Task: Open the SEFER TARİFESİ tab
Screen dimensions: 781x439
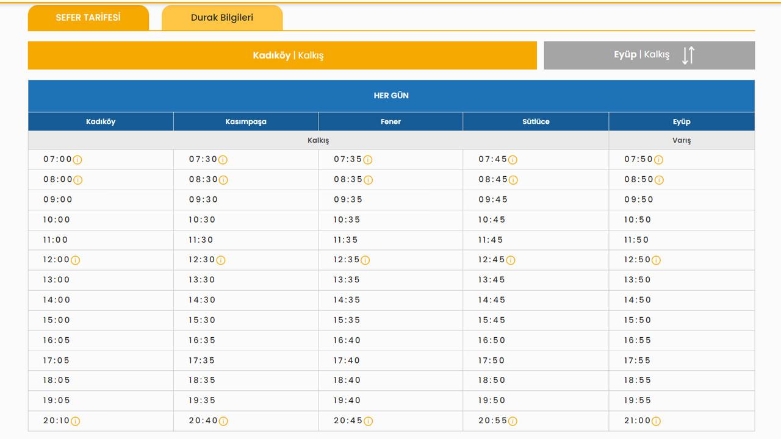Action: 88,18
